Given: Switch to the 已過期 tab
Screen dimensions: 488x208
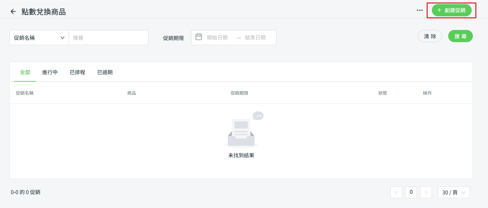Looking at the screenshot, I should 105,72.
